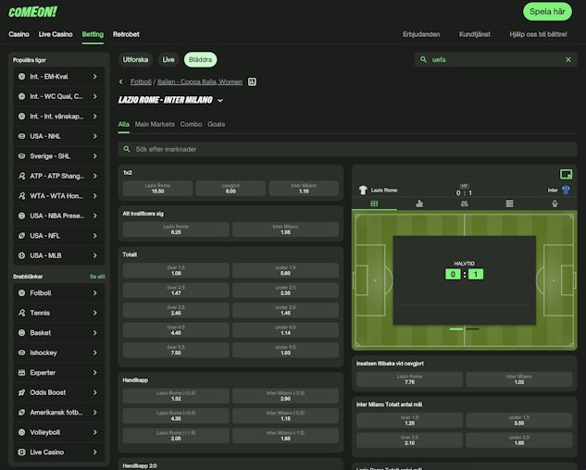Select över 2.5 at 1.47 in Totalt
The image size is (586, 470).
point(176,291)
